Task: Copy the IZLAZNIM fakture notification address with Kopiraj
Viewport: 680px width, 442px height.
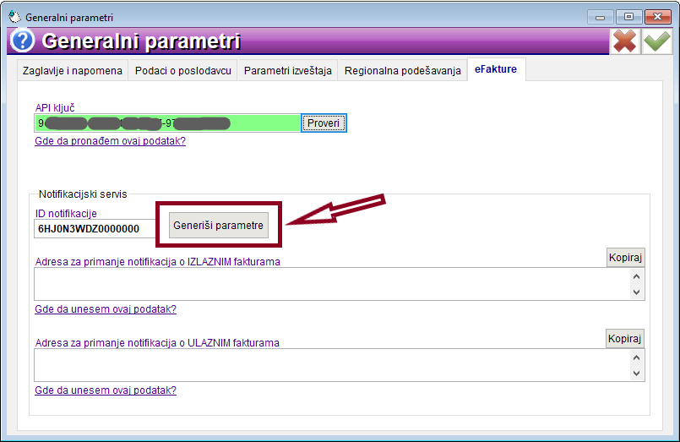Action: click(625, 258)
